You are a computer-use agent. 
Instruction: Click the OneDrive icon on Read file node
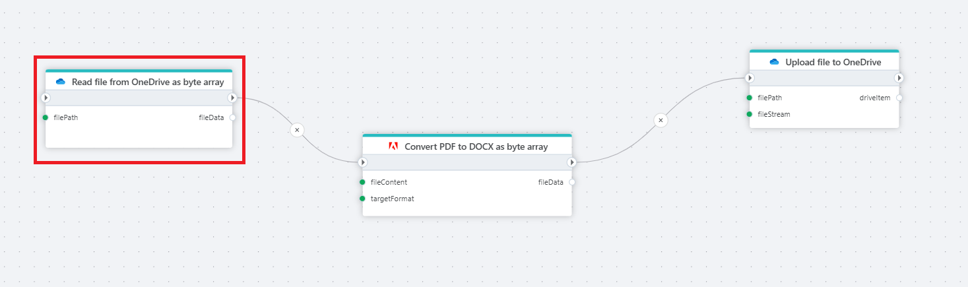tap(61, 82)
